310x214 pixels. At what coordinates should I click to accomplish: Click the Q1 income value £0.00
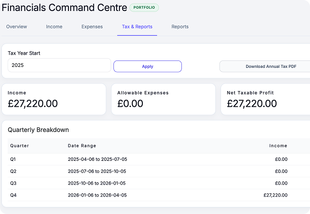coord(282,159)
